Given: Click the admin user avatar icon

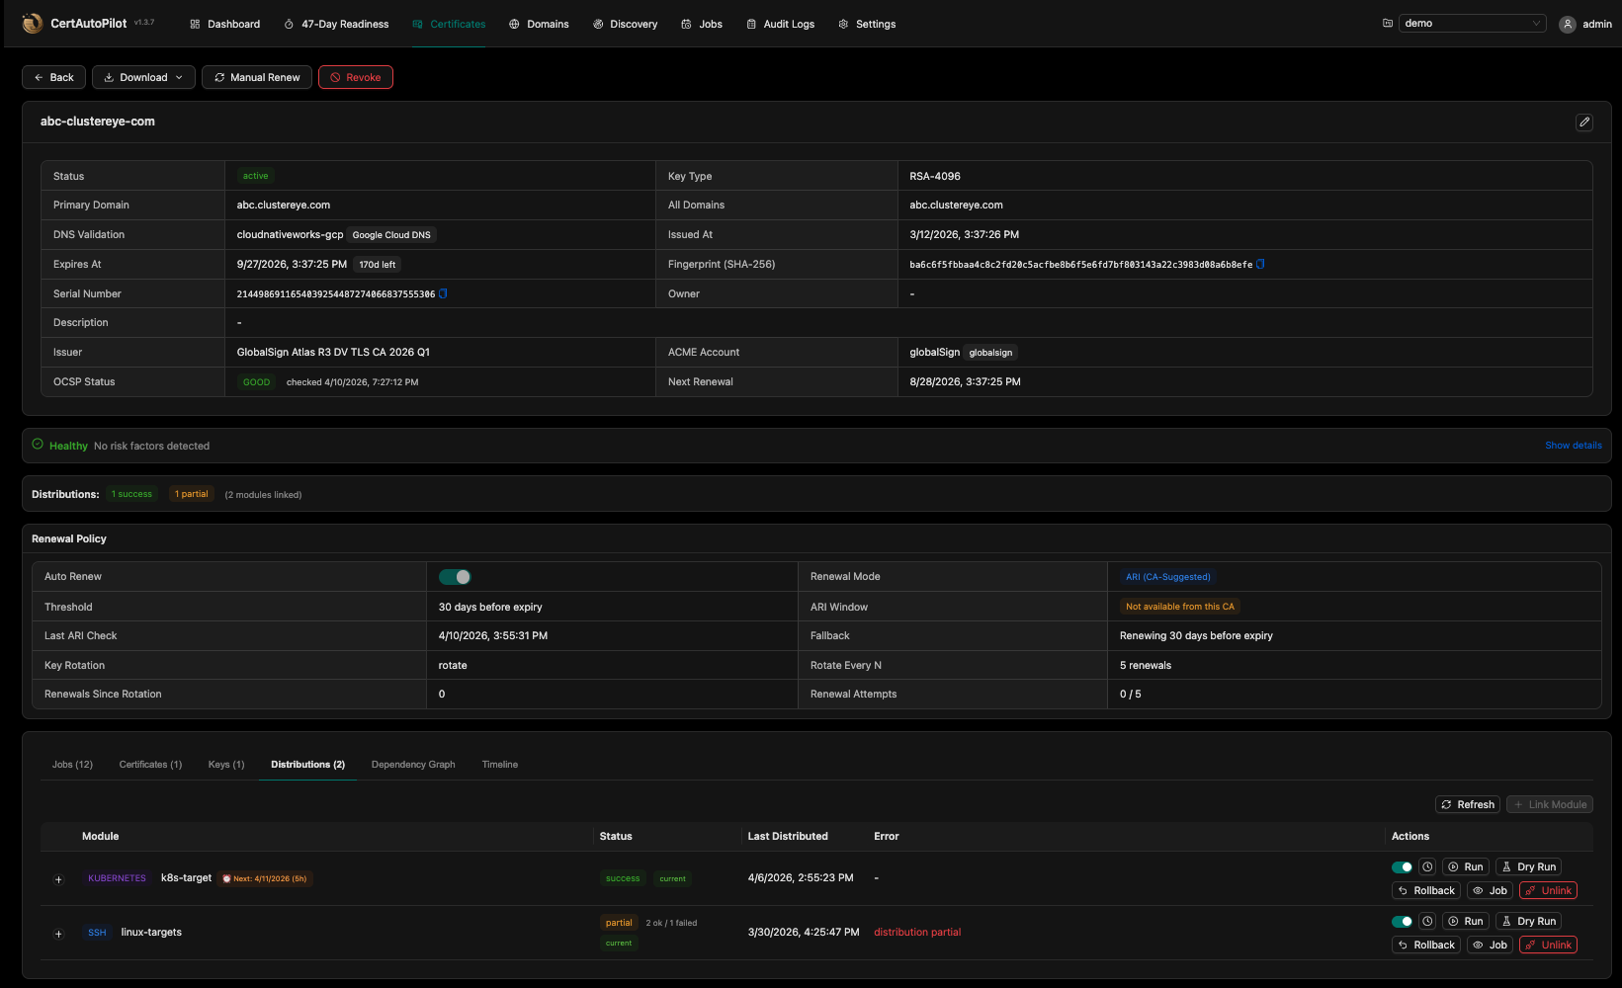Looking at the screenshot, I should click(1568, 25).
